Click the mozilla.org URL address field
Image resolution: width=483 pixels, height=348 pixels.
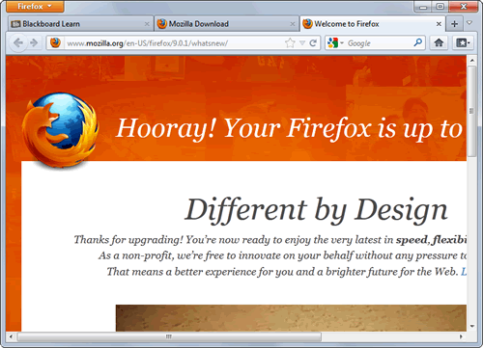pyautogui.click(x=174, y=43)
